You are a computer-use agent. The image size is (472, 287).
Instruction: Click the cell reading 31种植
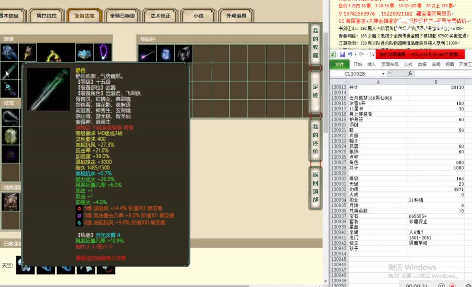[436, 200]
